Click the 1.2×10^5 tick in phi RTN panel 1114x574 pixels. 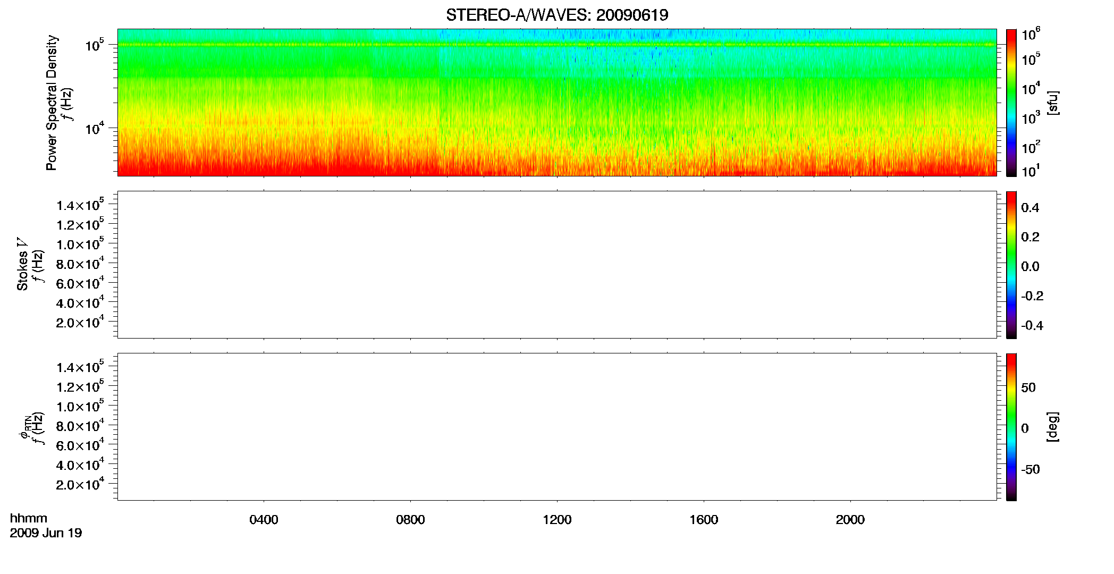[80, 385]
